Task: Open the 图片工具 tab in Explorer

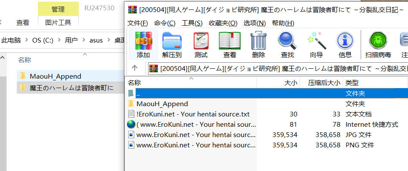Action: point(58,23)
